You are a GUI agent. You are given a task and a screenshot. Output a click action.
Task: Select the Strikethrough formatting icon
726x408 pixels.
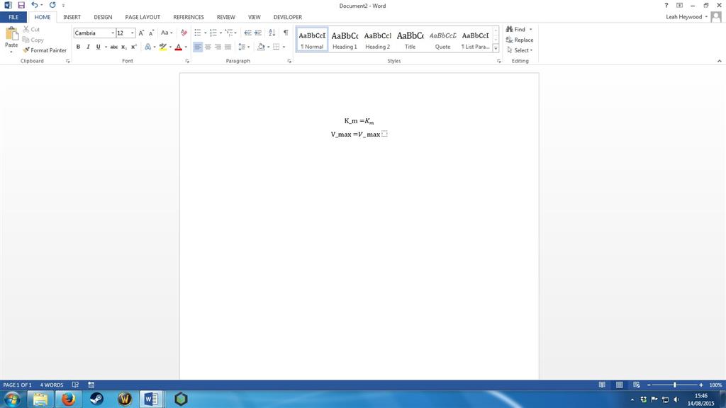point(113,47)
